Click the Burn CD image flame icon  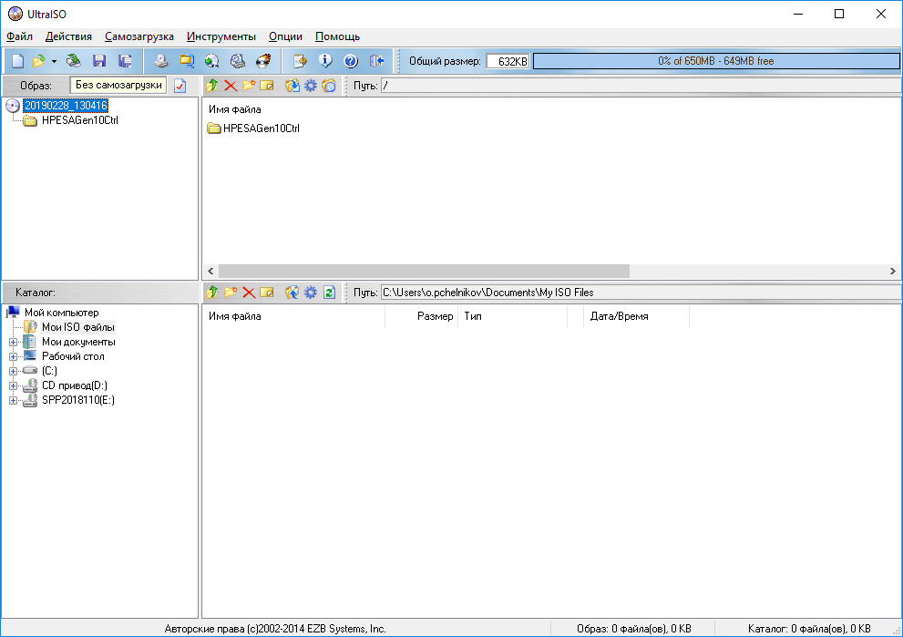(x=263, y=61)
